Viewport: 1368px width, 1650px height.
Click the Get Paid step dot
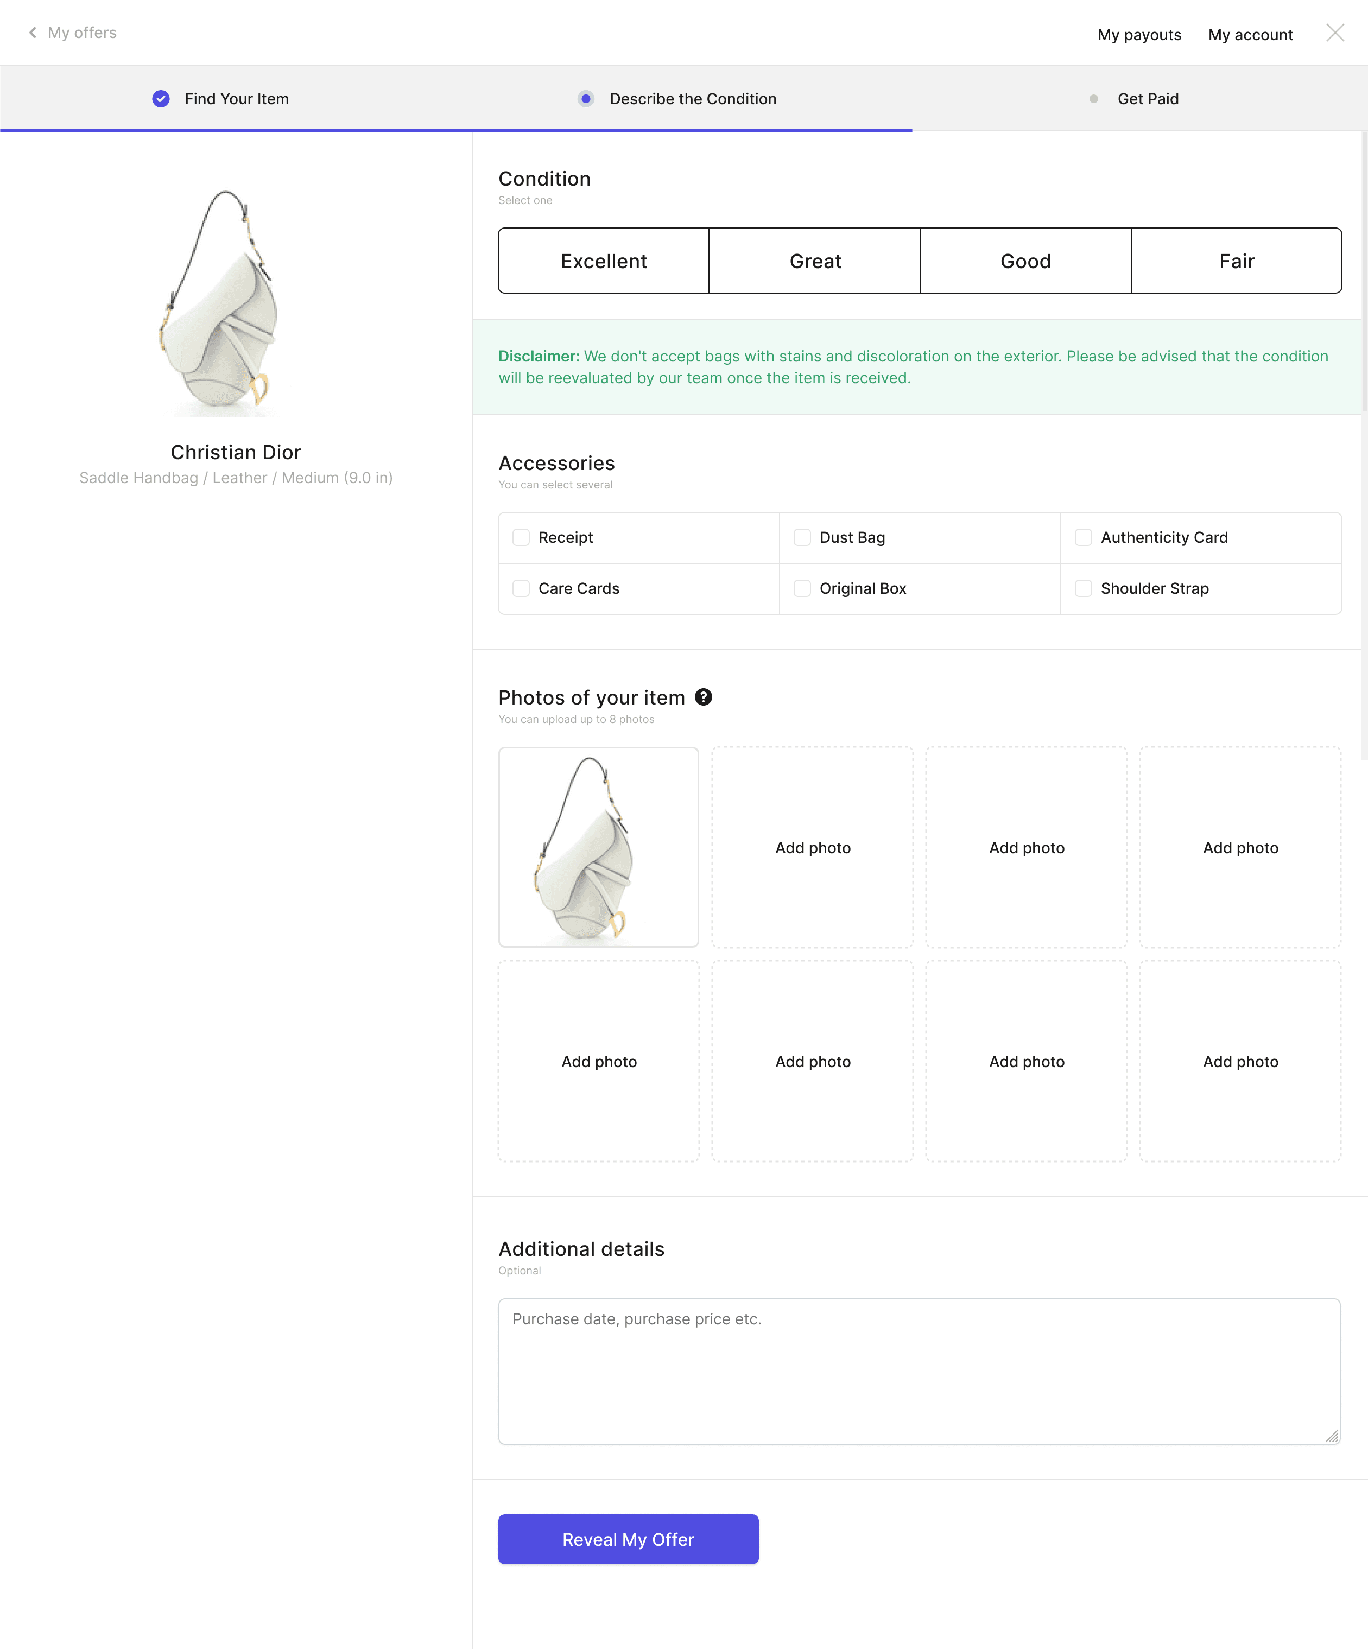[x=1093, y=99]
